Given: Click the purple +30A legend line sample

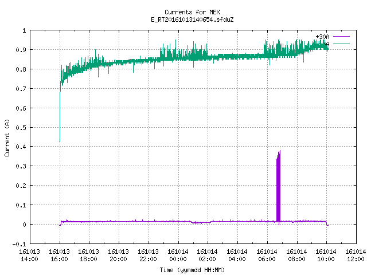Looking at the screenshot, I should pos(341,37).
